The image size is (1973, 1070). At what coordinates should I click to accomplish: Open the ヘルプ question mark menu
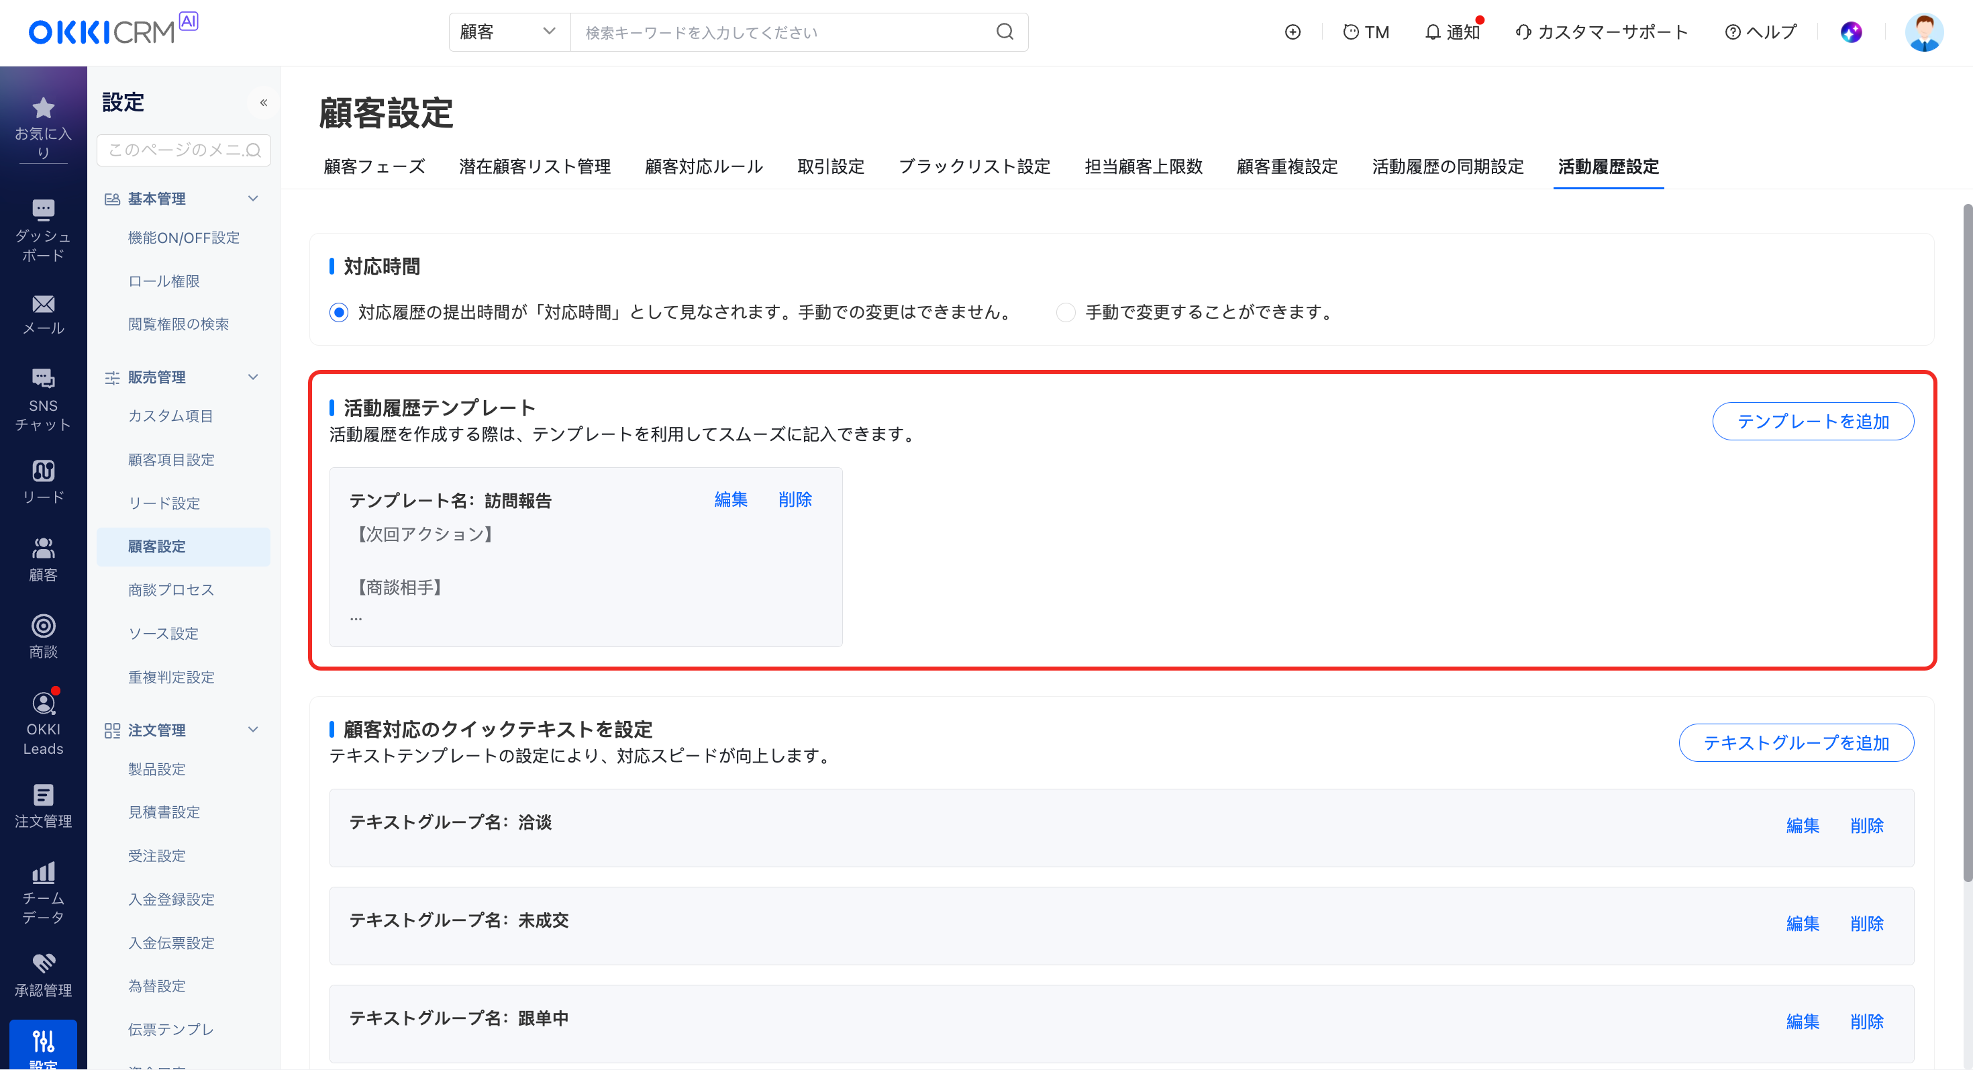(x=1760, y=32)
